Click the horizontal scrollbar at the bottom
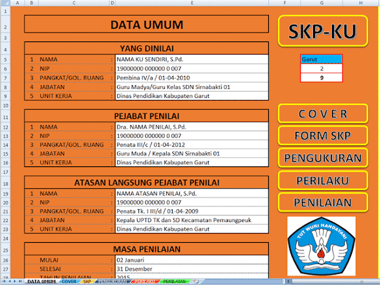The height and width of the screenshot is (285, 380). [x=332, y=282]
